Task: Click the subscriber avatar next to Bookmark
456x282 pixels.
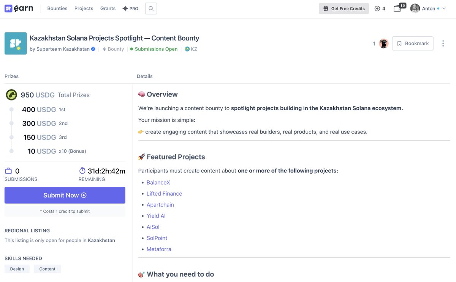Action: click(384, 44)
